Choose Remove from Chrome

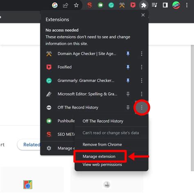pos(111,144)
